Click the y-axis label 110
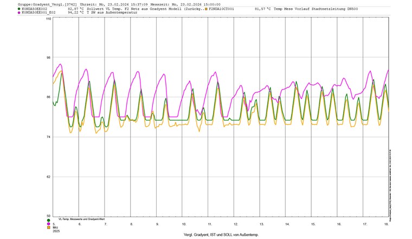Viewport: 412px width, 239px height. [x=48, y=19]
